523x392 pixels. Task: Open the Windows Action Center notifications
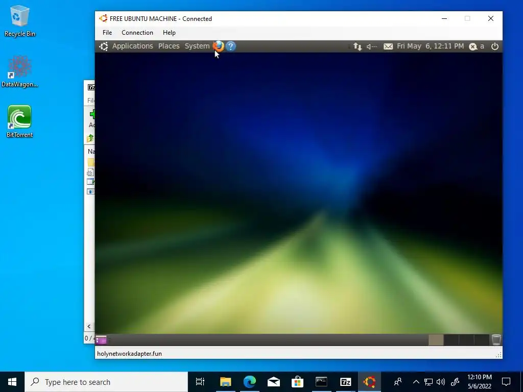506,382
